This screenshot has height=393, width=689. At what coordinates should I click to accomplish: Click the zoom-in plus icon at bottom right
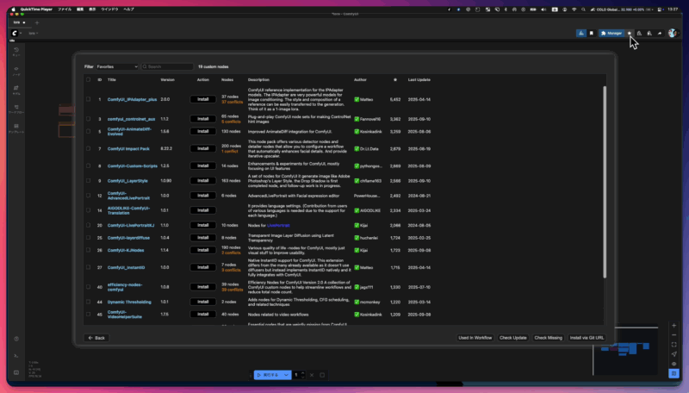674,327
